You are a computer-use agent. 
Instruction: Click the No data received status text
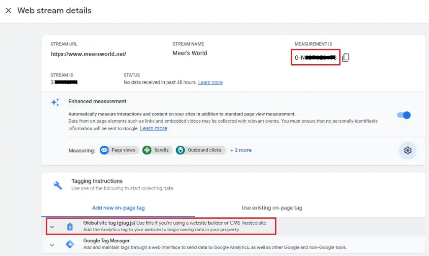click(160, 82)
